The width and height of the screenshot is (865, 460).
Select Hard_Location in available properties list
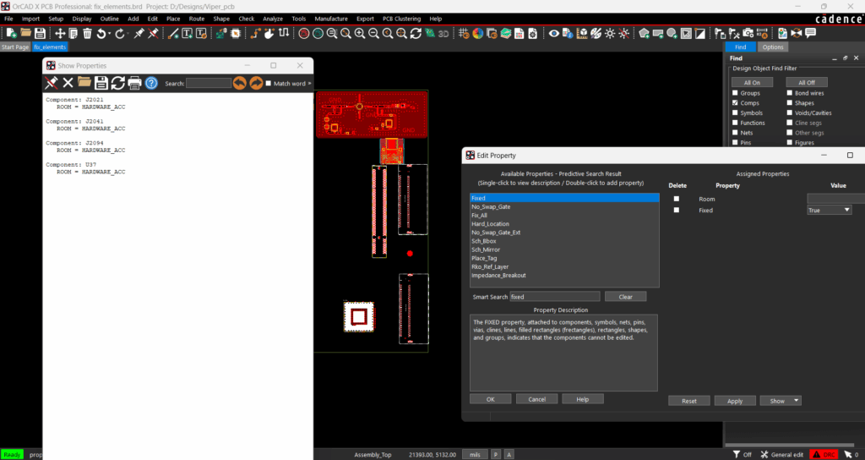(x=491, y=223)
